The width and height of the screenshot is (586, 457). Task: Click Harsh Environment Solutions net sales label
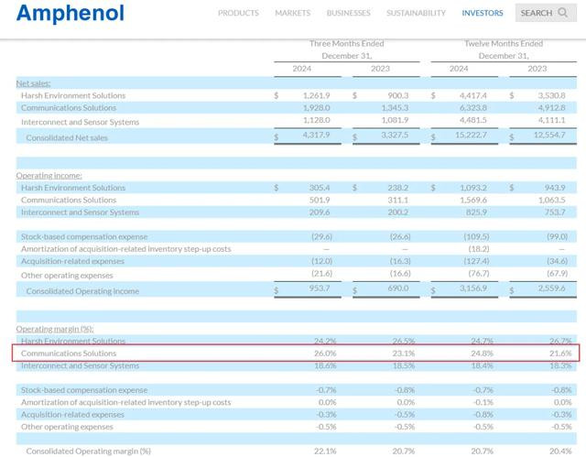click(x=73, y=95)
